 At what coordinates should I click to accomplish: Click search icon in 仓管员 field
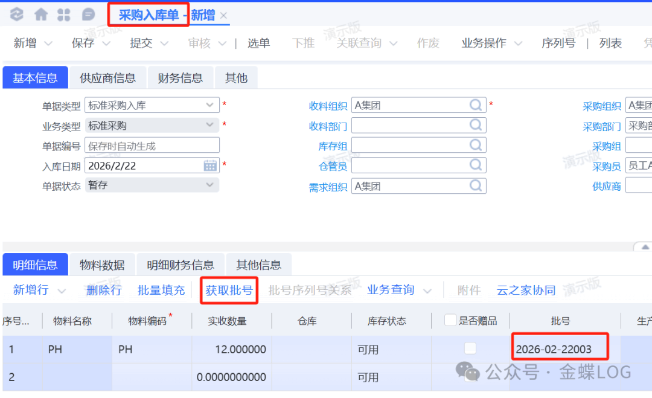point(476,165)
